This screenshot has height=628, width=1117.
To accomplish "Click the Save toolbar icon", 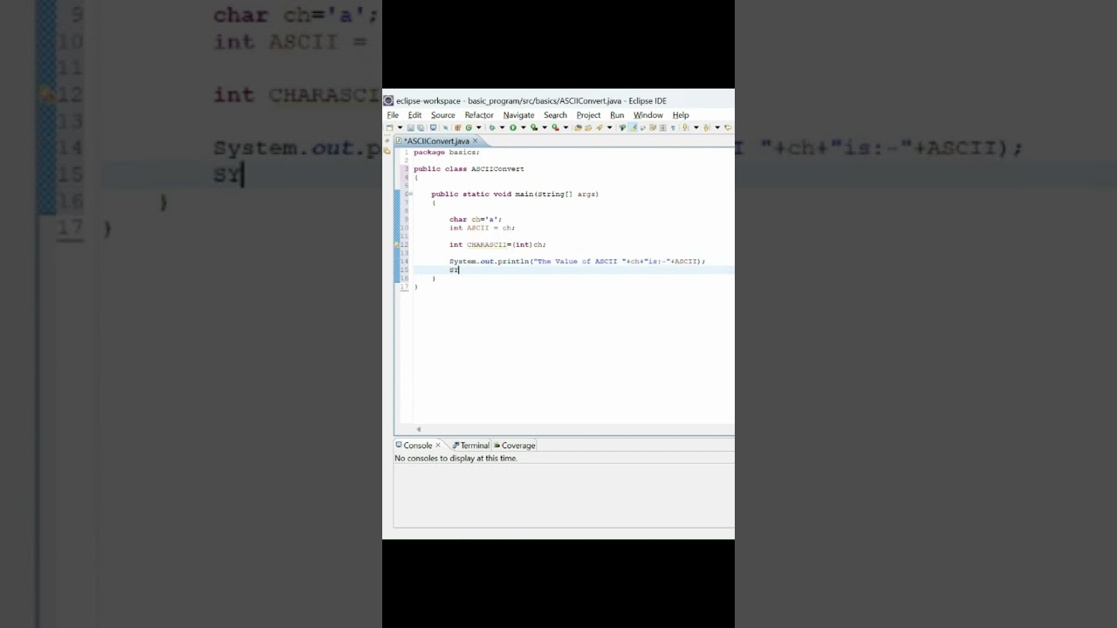I will 410,127.
